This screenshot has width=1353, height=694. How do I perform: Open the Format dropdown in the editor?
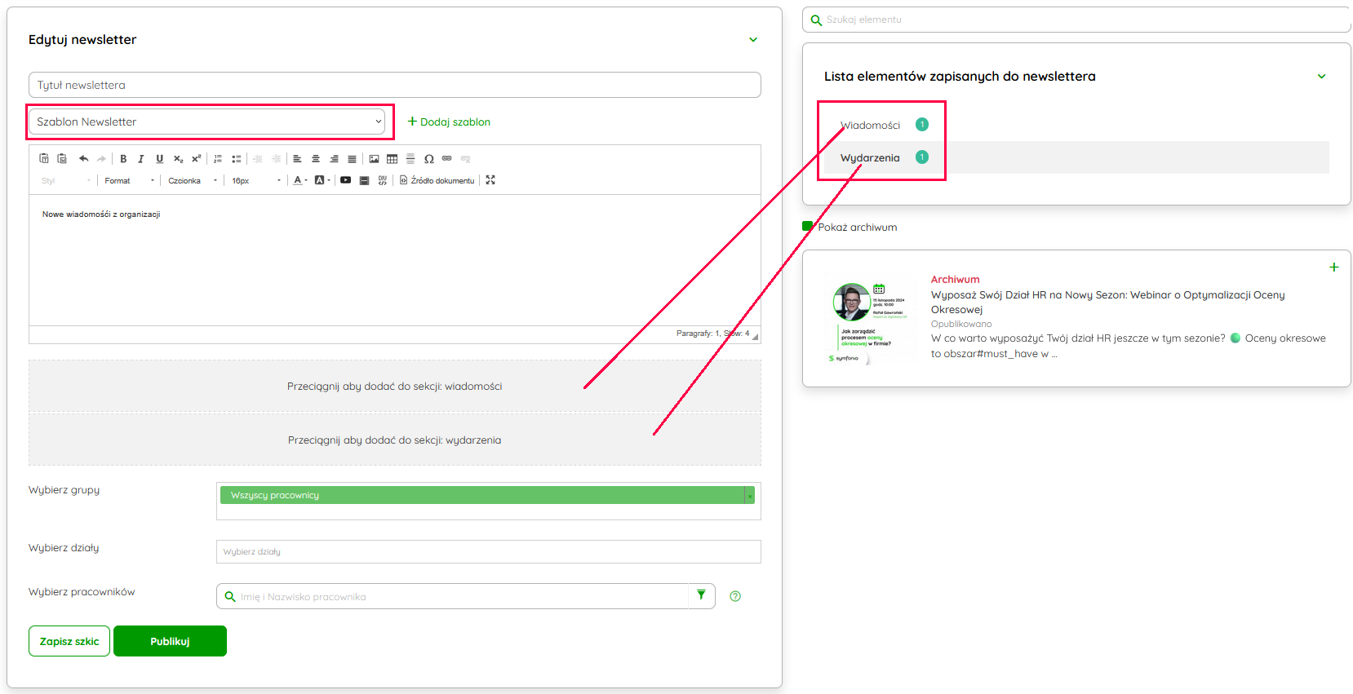[129, 181]
